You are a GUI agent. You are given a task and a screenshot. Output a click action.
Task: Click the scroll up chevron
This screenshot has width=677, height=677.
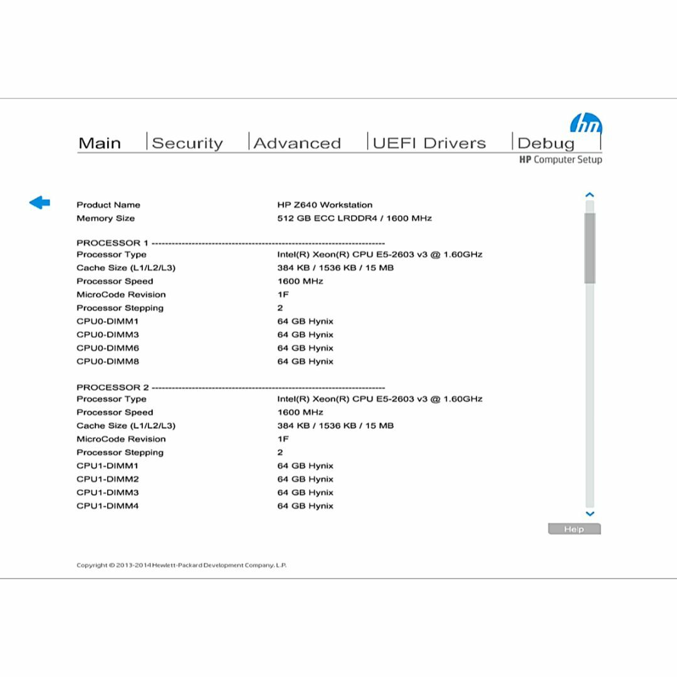tap(589, 195)
